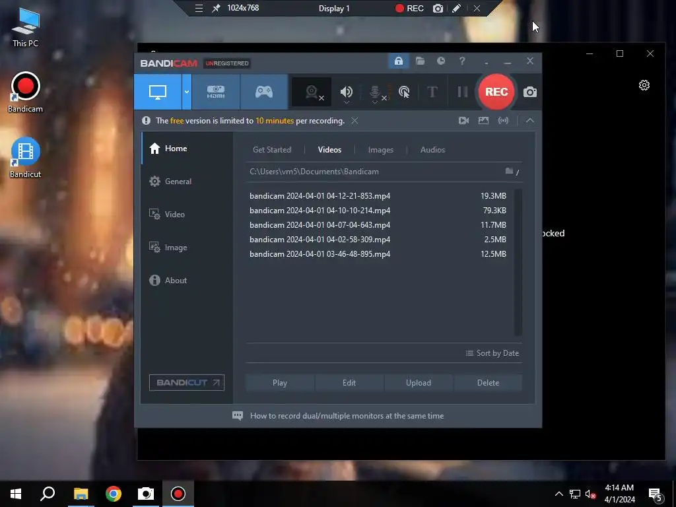Viewport: 676px width, 507px height.
Task: Select bandicam 2024-04-01 04-10-10-214.mp4
Action: pyautogui.click(x=378, y=211)
